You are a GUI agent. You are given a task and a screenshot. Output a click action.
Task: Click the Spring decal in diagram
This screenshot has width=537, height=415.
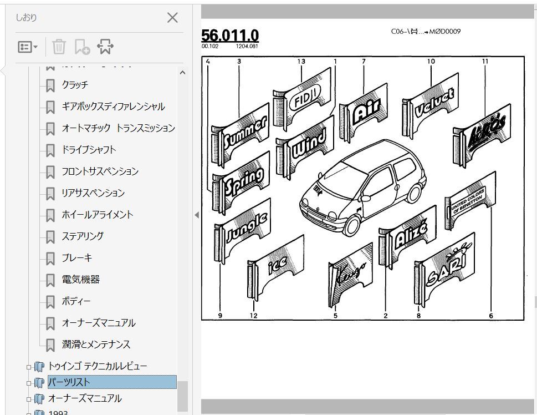point(241,182)
